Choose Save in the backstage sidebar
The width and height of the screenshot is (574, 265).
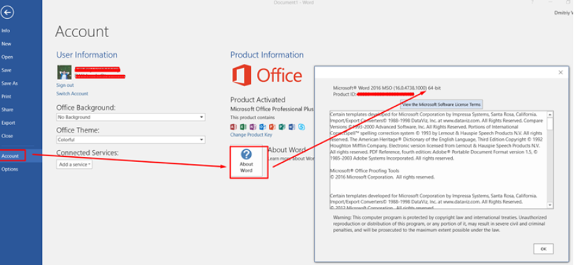point(6,70)
